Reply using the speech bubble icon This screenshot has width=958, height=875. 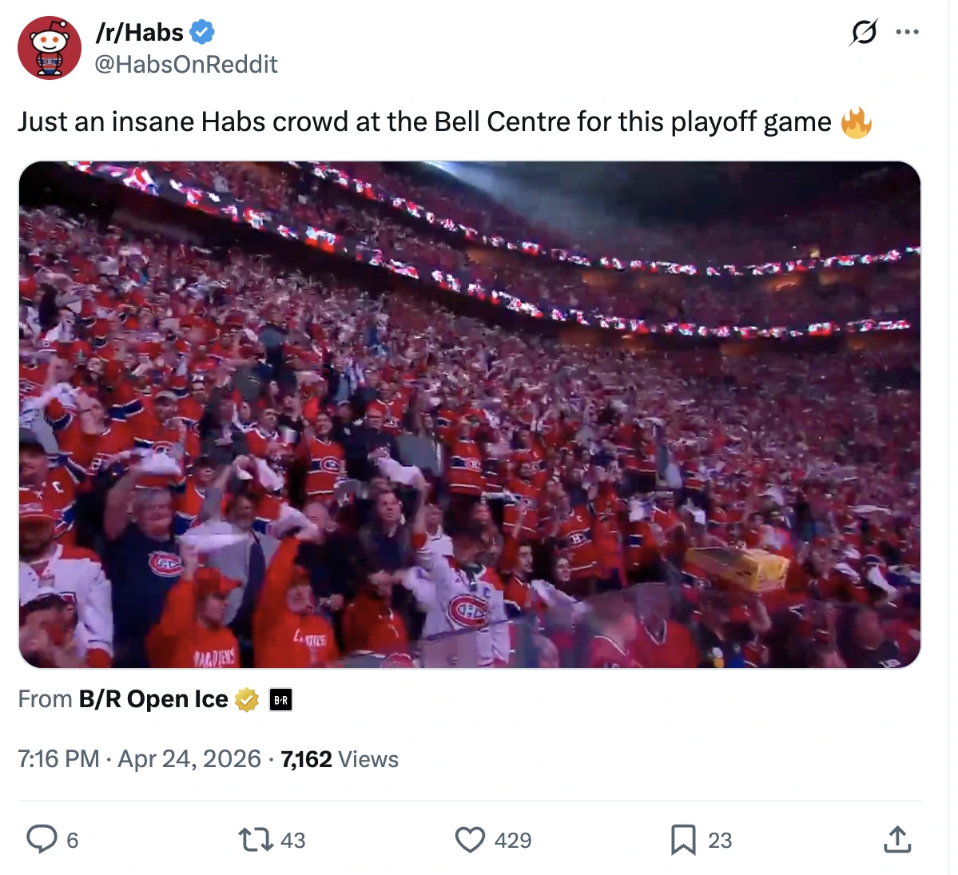click(x=42, y=840)
